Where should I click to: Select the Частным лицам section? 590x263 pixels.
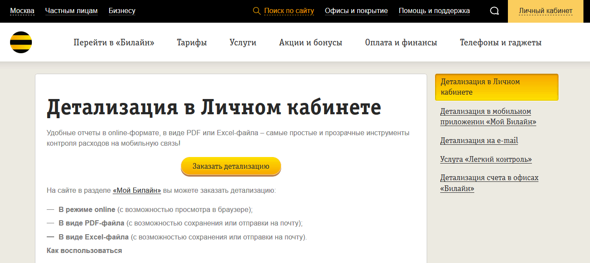pyautogui.click(x=71, y=11)
